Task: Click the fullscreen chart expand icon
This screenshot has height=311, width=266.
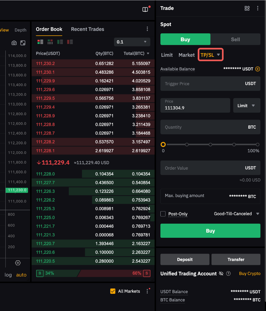Action: 23,43
